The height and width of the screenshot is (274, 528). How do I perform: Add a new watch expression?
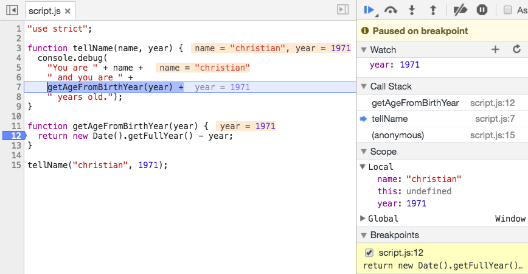495,50
